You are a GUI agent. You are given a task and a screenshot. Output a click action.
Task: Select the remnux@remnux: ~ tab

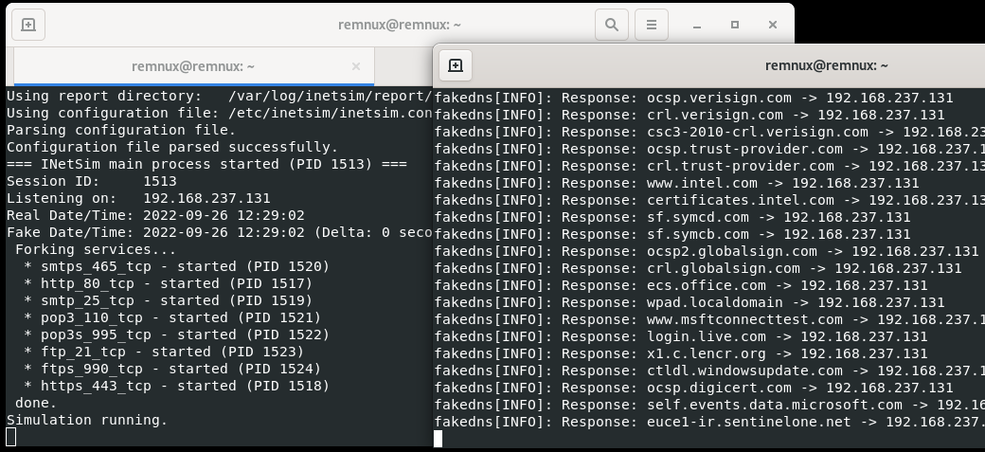coord(193,66)
